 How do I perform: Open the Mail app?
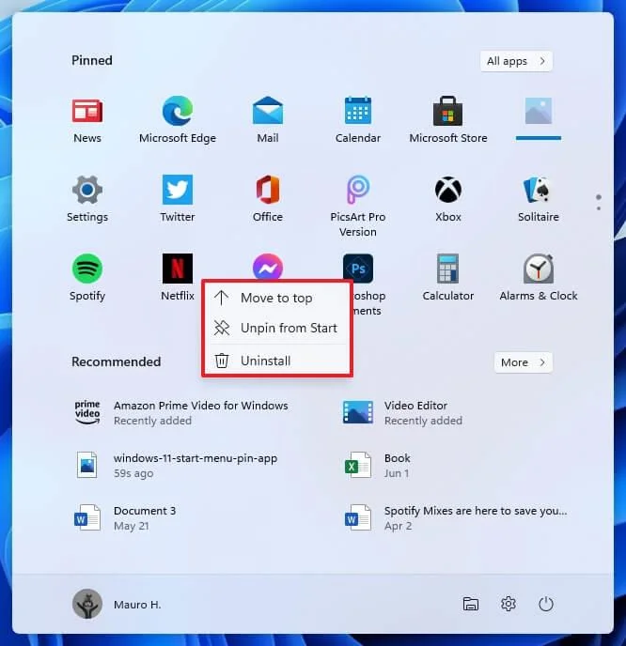pos(268,119)
